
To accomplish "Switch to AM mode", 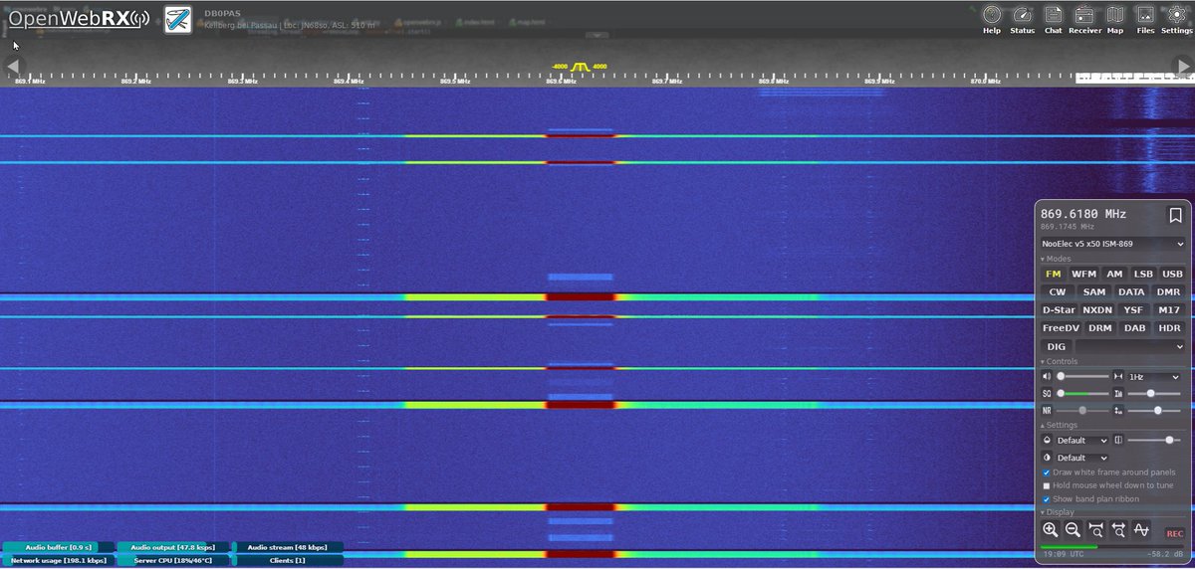I will click(1114, 274).
